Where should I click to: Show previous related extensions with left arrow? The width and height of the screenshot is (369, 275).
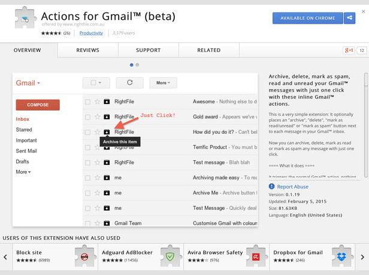tap(5, 257)
